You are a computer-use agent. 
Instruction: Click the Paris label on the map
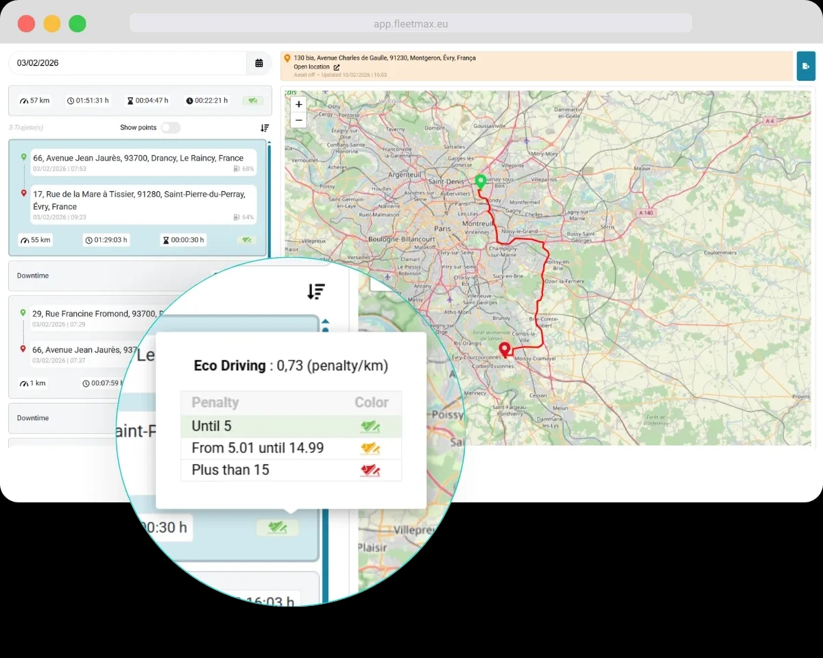(442, 228)
